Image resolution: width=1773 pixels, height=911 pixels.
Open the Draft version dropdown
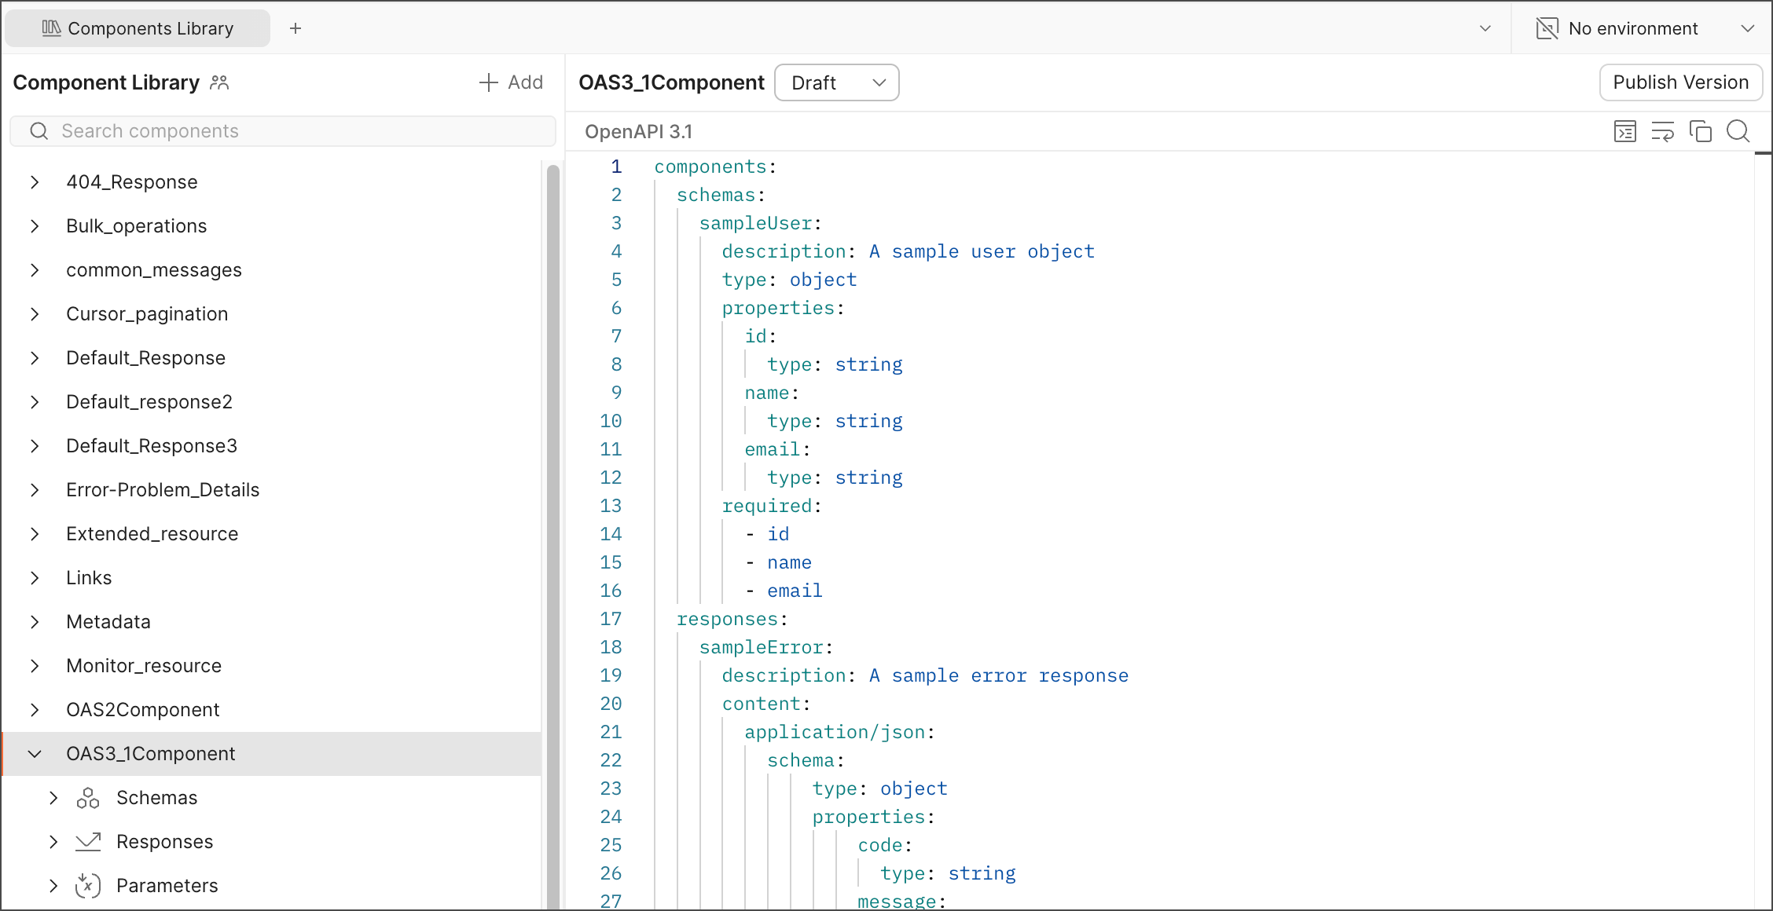tap(837, 82)
